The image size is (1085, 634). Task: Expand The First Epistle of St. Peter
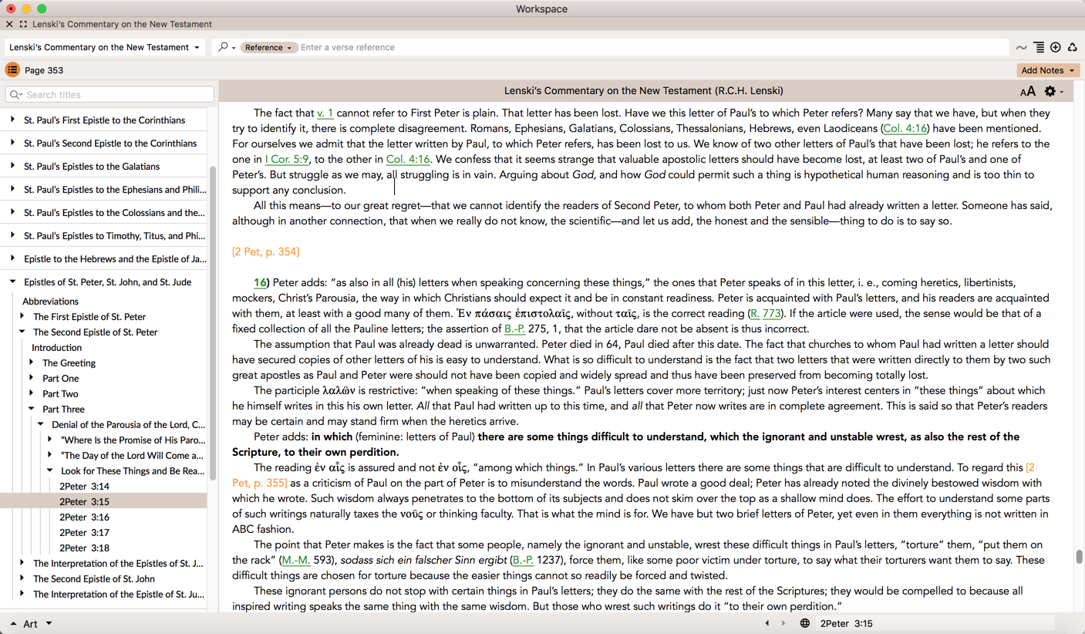coord(22,316)
